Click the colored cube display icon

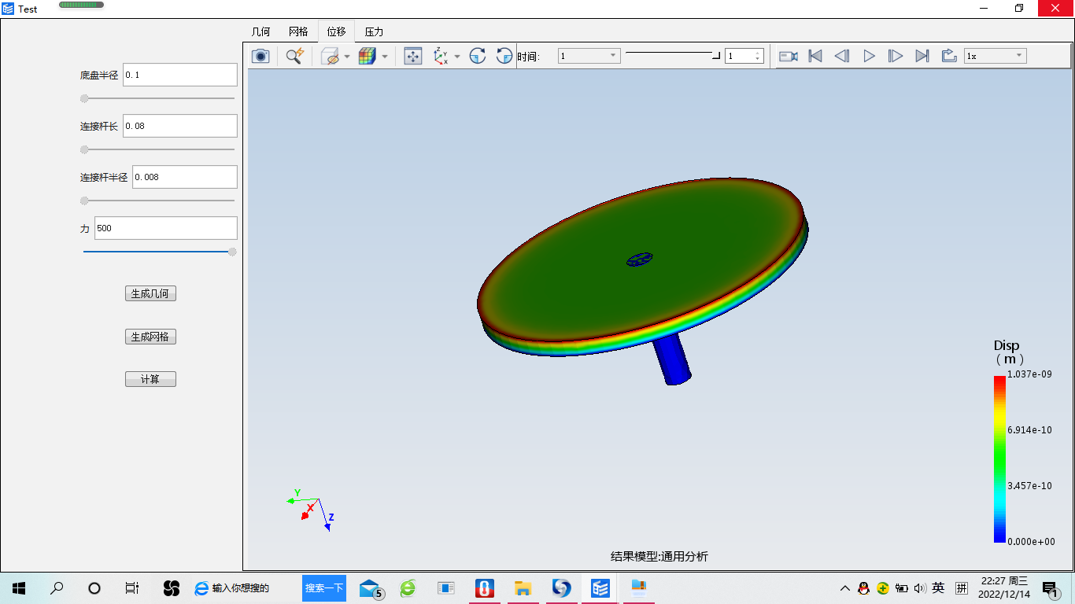point(367,56)
